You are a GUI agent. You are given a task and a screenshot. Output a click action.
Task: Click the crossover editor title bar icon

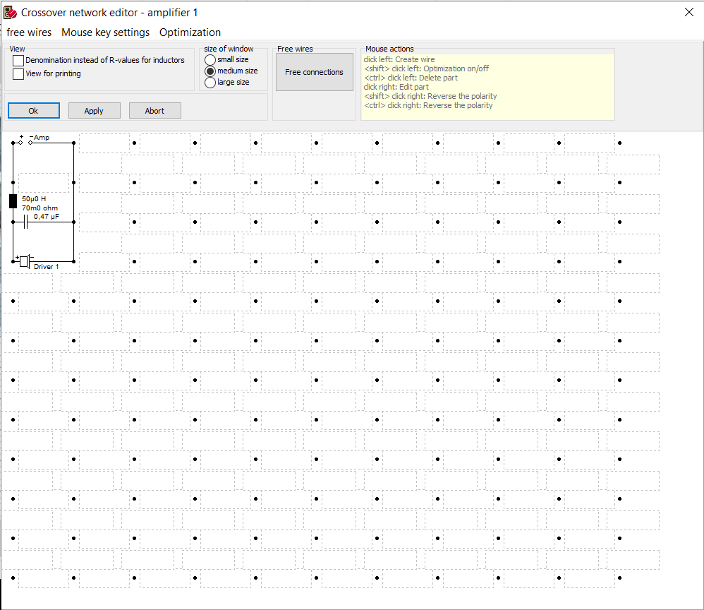click(11, 12)
